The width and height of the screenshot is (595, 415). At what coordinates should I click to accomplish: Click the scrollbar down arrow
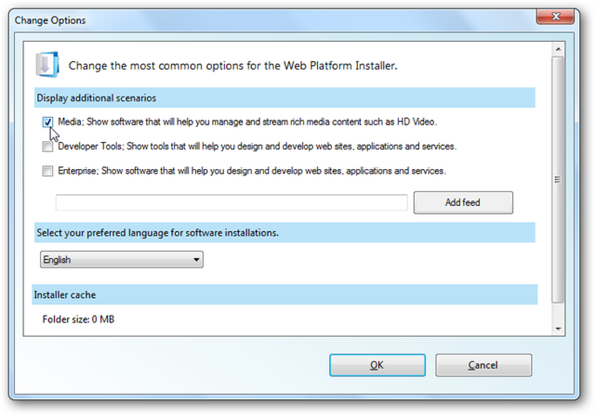(x=558, y=329)
